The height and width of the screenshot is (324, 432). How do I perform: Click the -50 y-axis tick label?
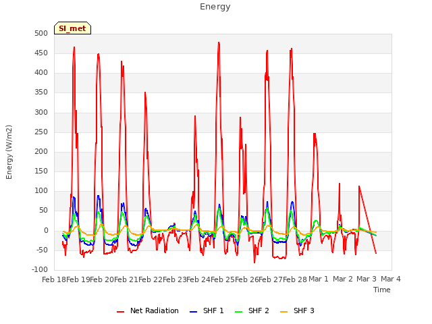pos(42,250)
